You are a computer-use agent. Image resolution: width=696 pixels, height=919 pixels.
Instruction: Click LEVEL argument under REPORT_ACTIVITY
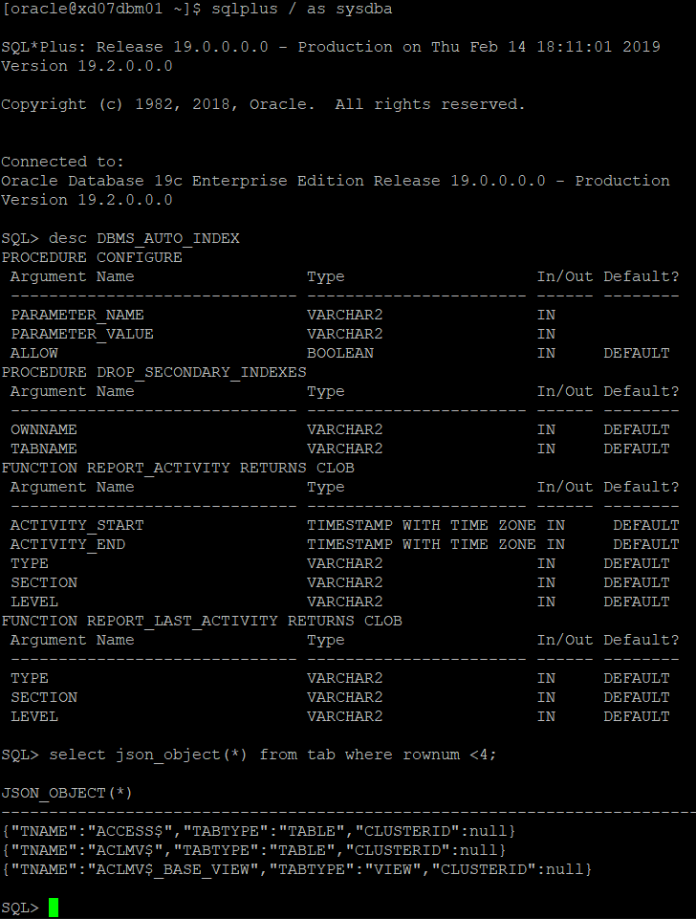pos(34,602)
